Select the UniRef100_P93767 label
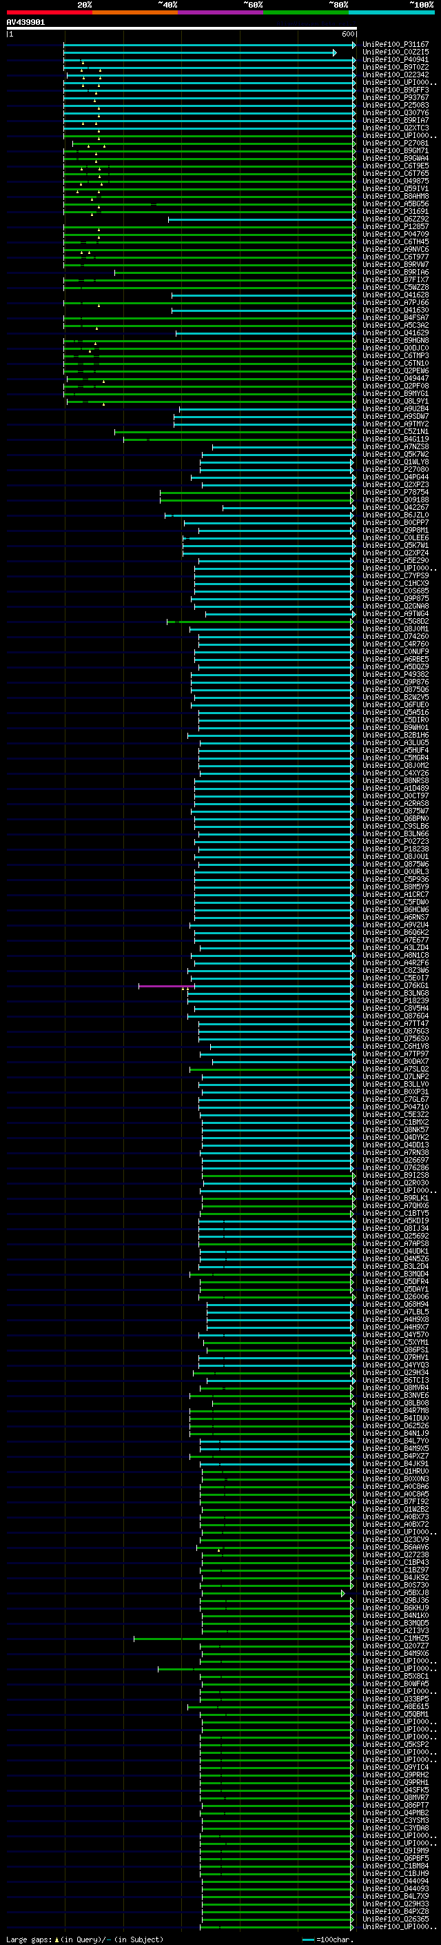Viewport: 441px width, 1945px height. (395, 97)
